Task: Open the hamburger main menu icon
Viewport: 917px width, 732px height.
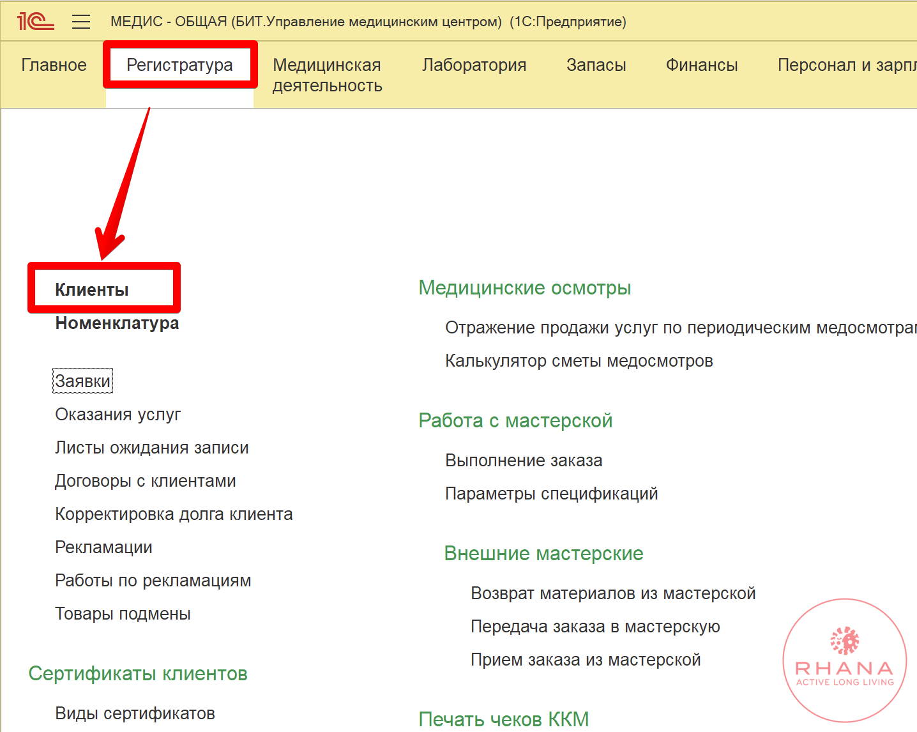Action: click(81, 22)
